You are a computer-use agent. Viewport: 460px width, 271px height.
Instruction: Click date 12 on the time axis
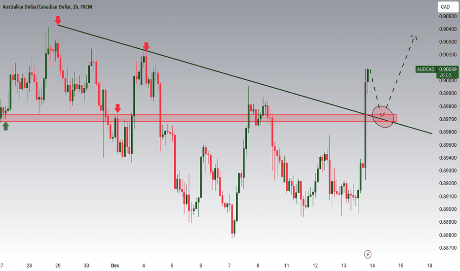click(x=315, y=266)
